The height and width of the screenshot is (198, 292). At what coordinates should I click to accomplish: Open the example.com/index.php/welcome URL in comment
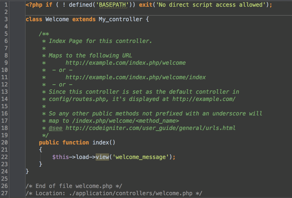[126, 63]
